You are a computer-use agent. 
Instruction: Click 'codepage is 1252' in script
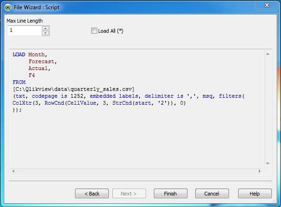(58, 96)
